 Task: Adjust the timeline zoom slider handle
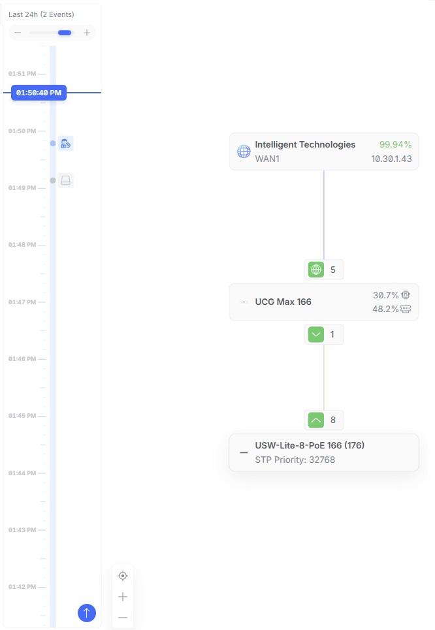coord(65,33)
